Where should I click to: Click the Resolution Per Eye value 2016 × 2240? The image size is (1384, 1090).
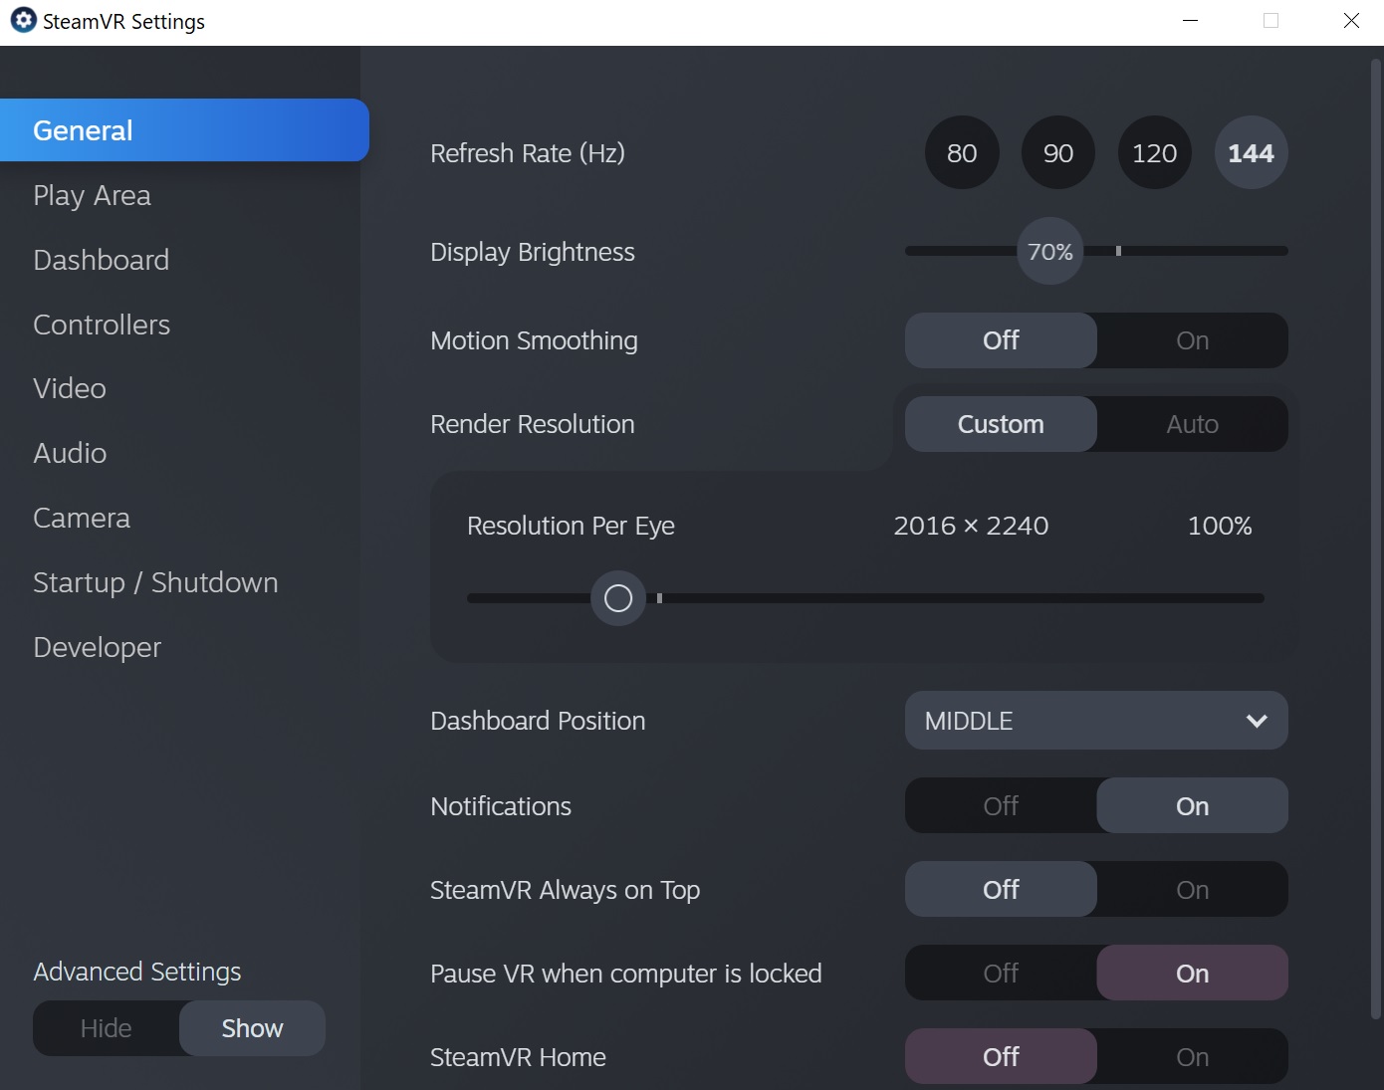click(971, 526)
